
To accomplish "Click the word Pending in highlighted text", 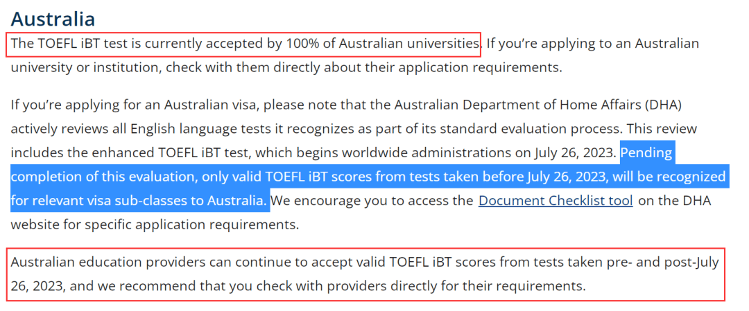I will coord(646,153).
